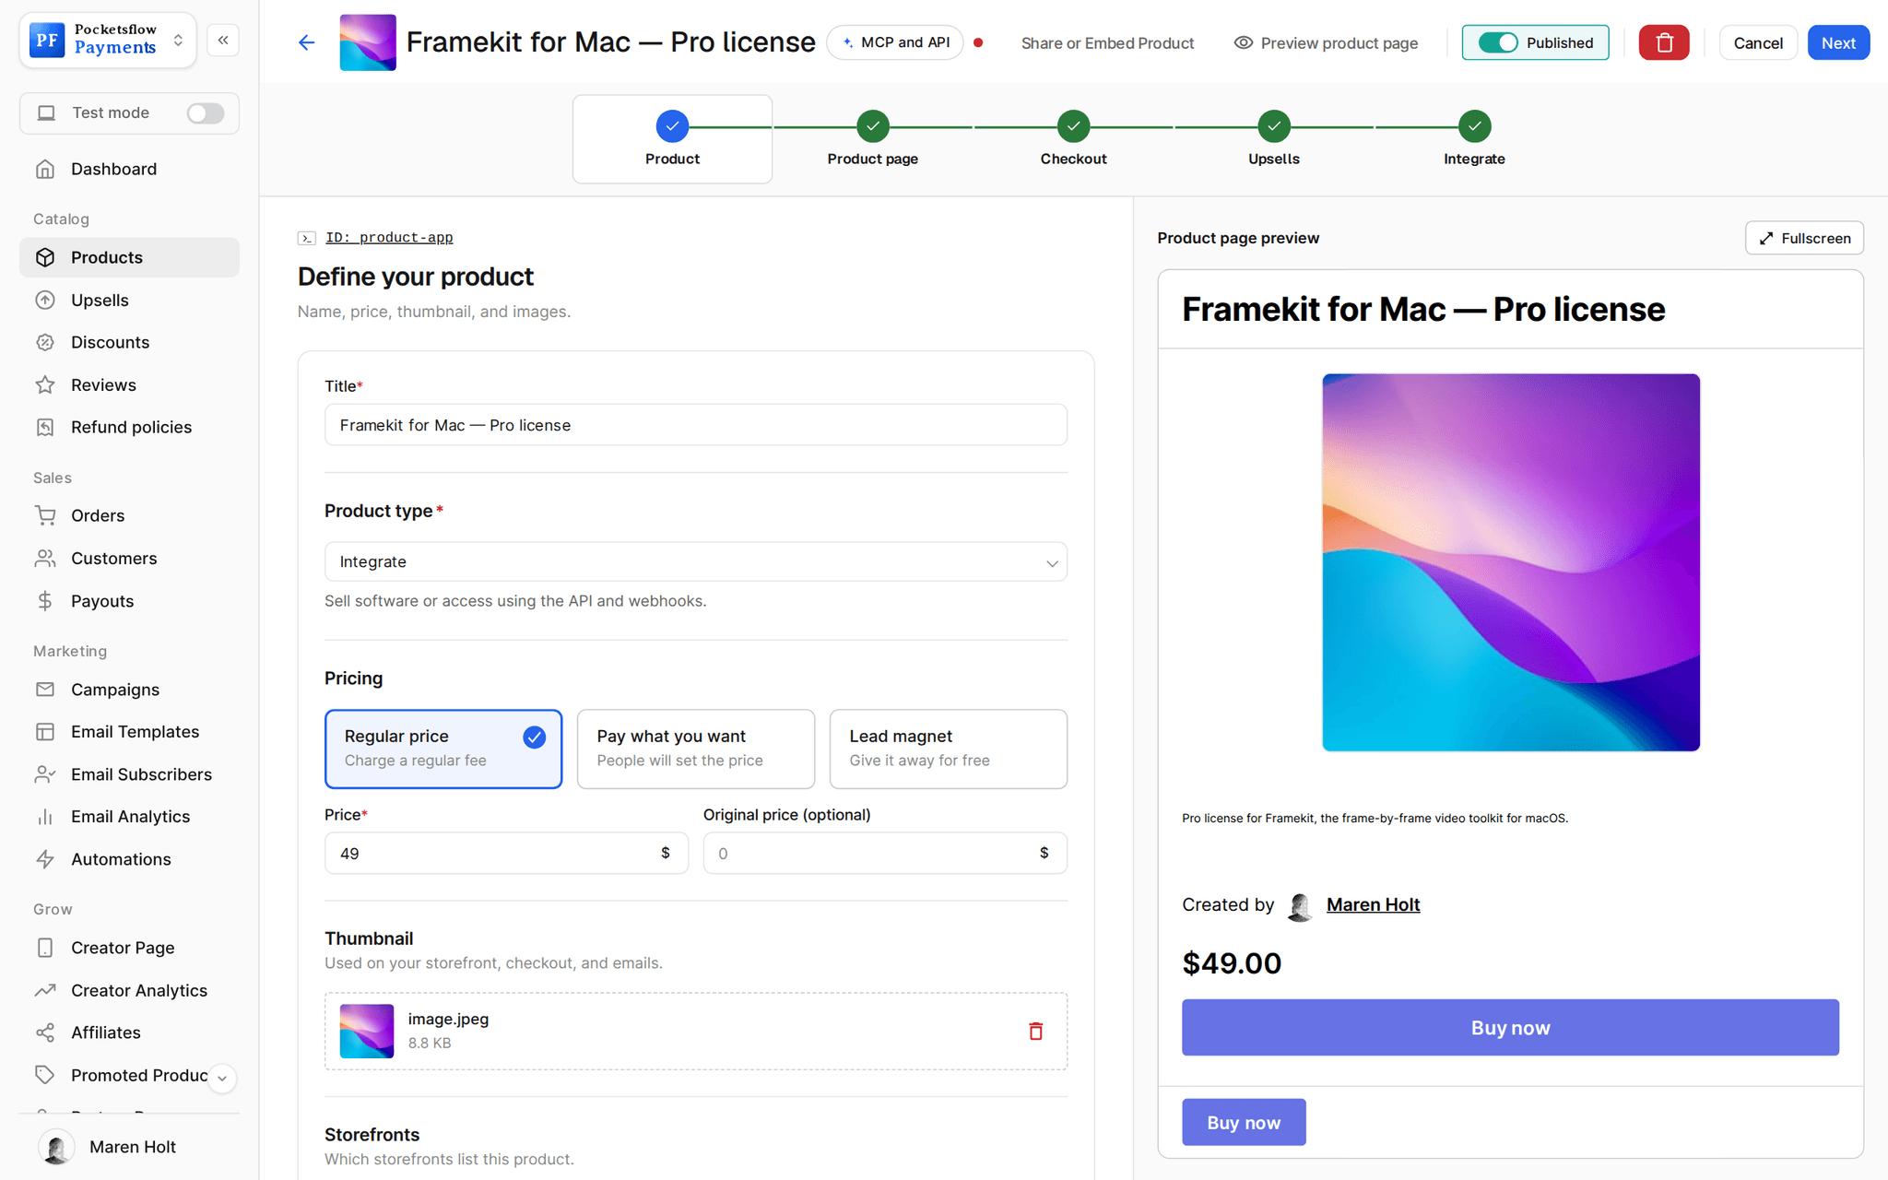The height and width of the screenshot is (1180, 1888).
Task: Select Pay what you want pricing
Action: click(x=696, y=749)
